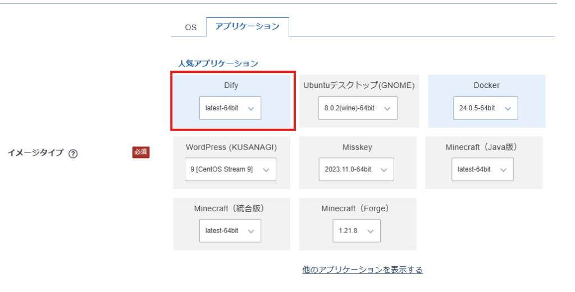Open Misskey 2023.11.0-64bit version dropdown

[x=357, y=169]
